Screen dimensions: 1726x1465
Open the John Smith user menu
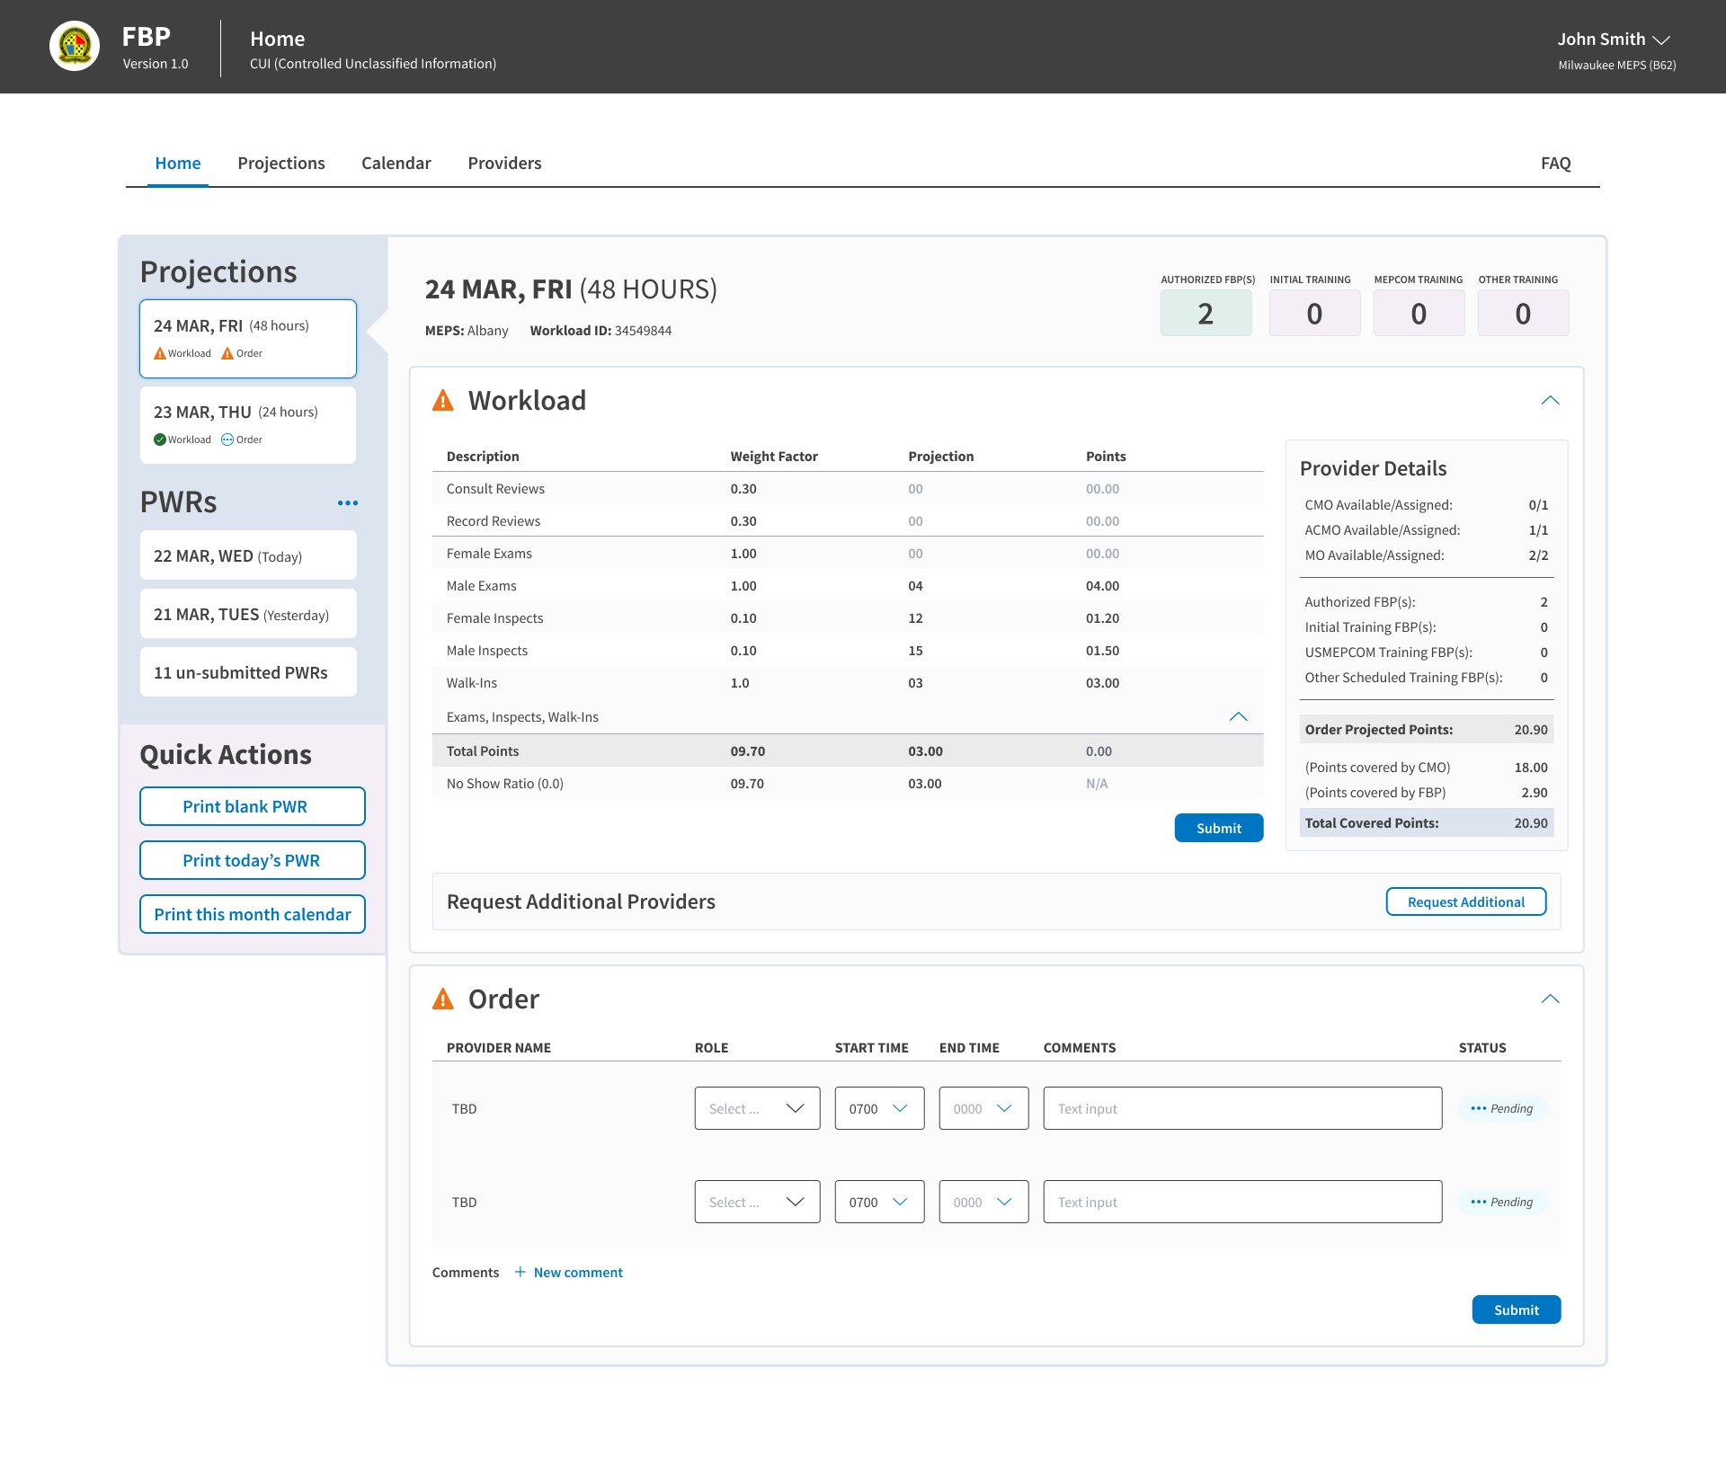pyautogui.click(x=1615, y=40)
